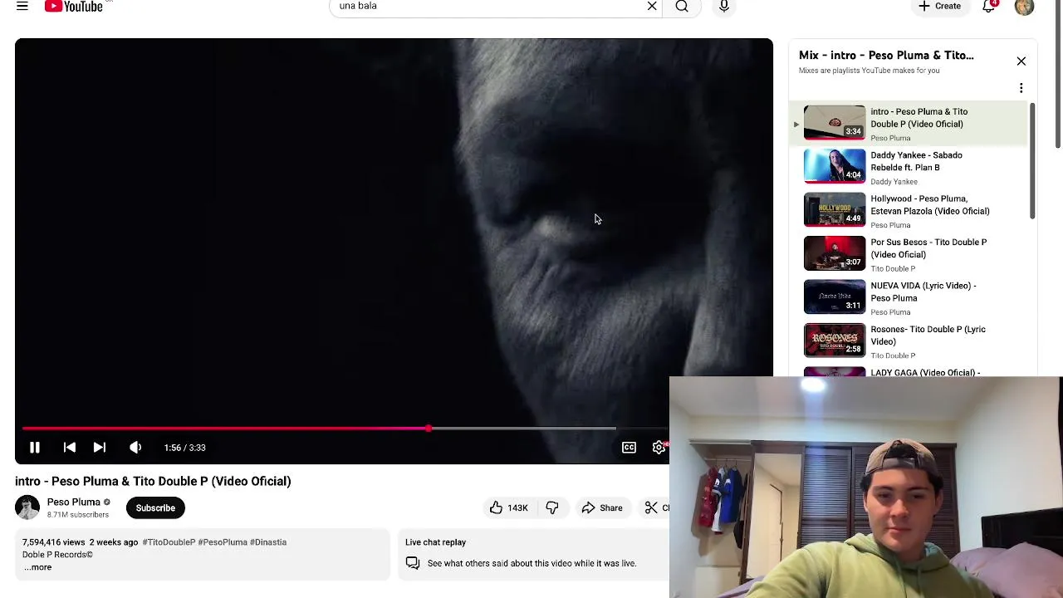Subscribe to Peso Pluma
This screenshot has width=1063, height=598.
point(155,507)
